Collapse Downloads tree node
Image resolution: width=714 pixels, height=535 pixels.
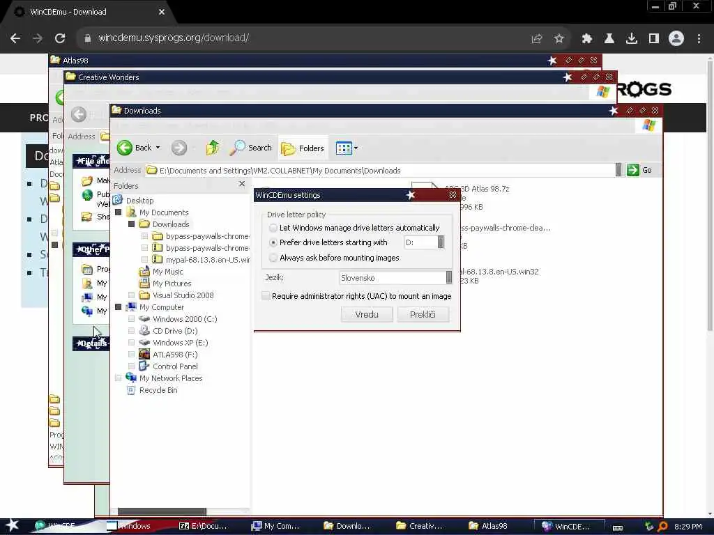[x=132, y=224]
